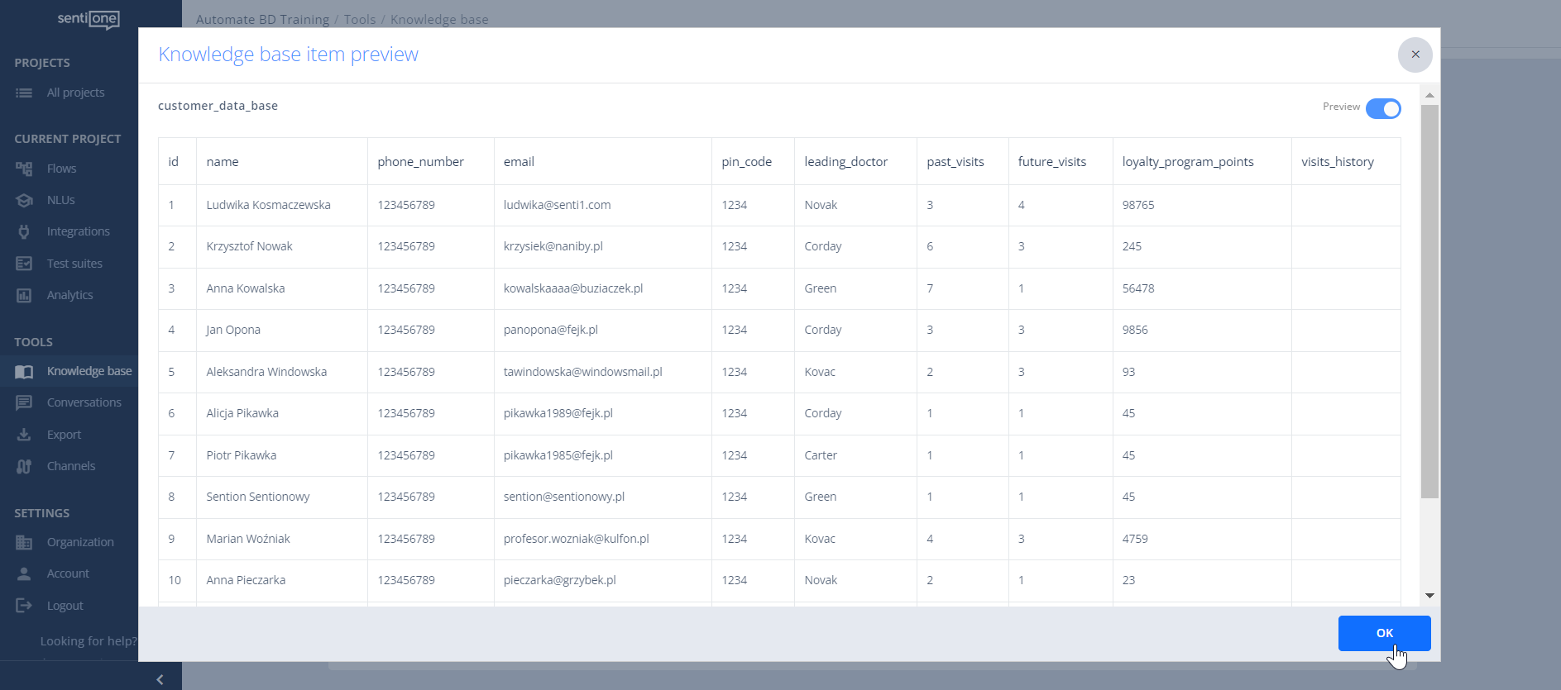Click loyalty points value '98765'
The image size is (1561, 690).
1137,205
